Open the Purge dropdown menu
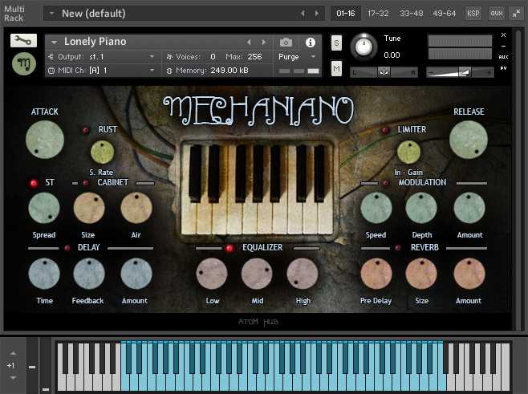This screenshot has height=394, width=528. [297, 57]
